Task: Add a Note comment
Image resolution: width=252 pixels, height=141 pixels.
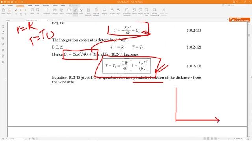Action: [x=32, y=11]
